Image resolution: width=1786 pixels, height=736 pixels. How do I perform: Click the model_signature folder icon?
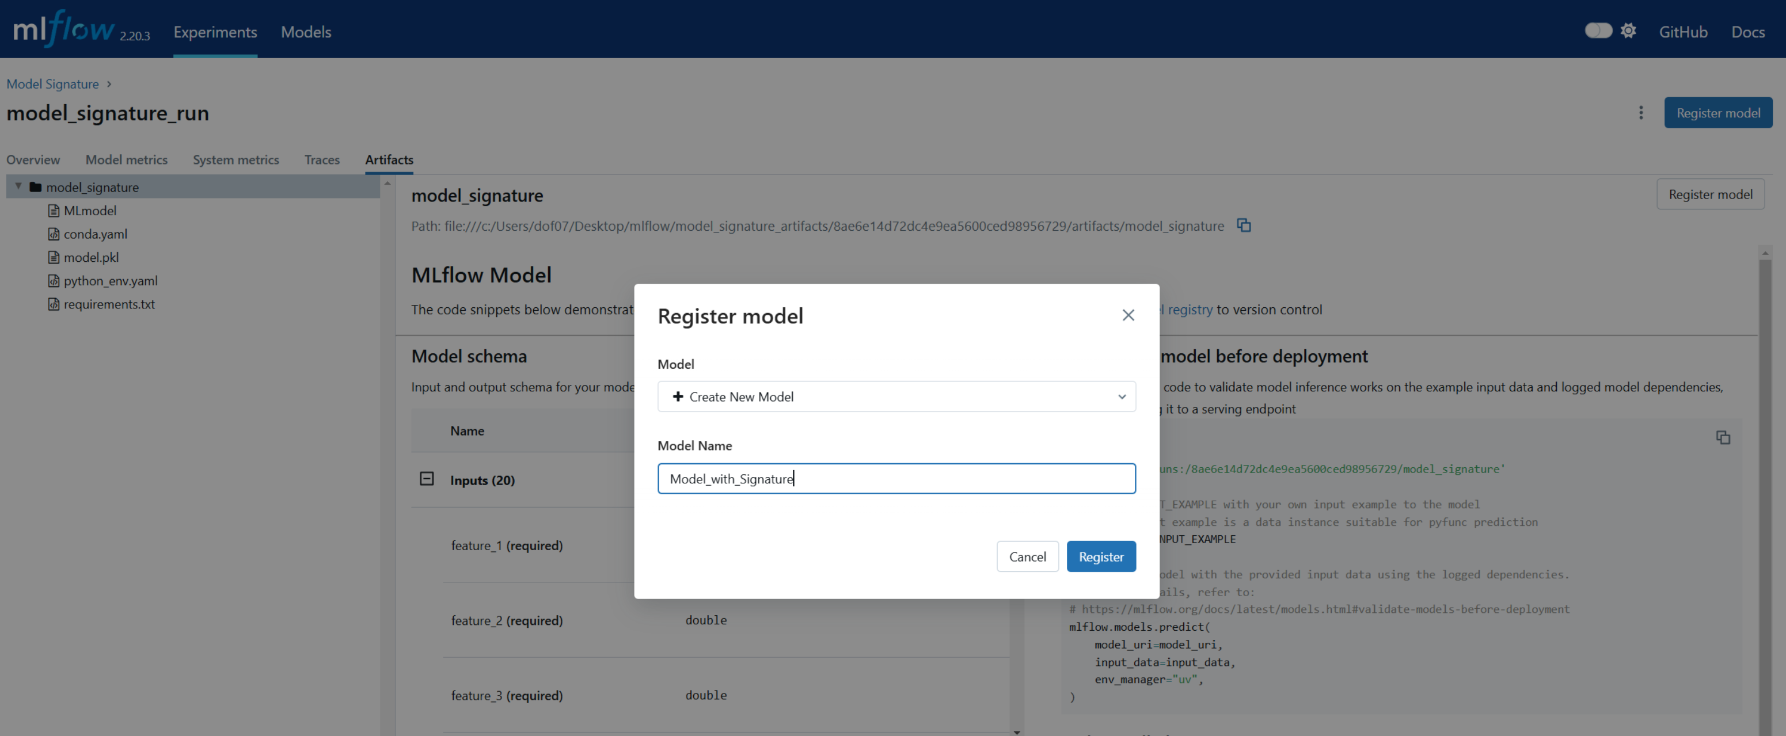tap(35, 187)
